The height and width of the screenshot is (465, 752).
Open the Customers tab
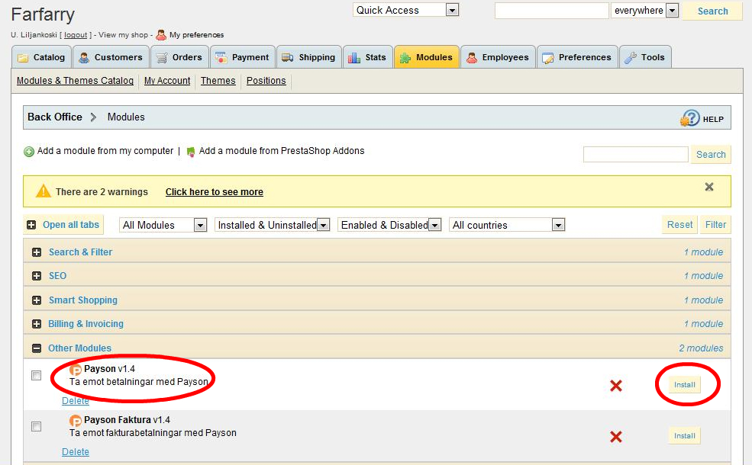111,57
